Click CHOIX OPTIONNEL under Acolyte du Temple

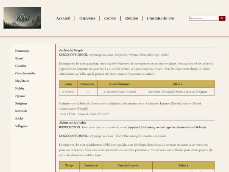tap(74, 55)
